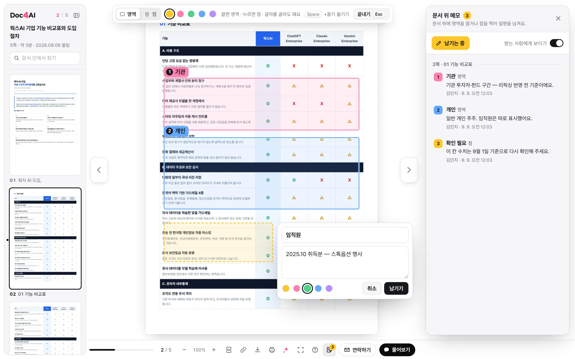Zoom out with the minus icon

click(x=184, y=350)
